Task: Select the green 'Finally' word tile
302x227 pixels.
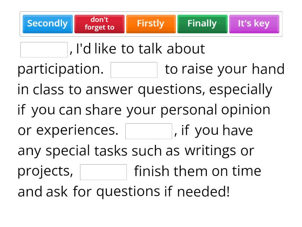Action: (202, 23)
